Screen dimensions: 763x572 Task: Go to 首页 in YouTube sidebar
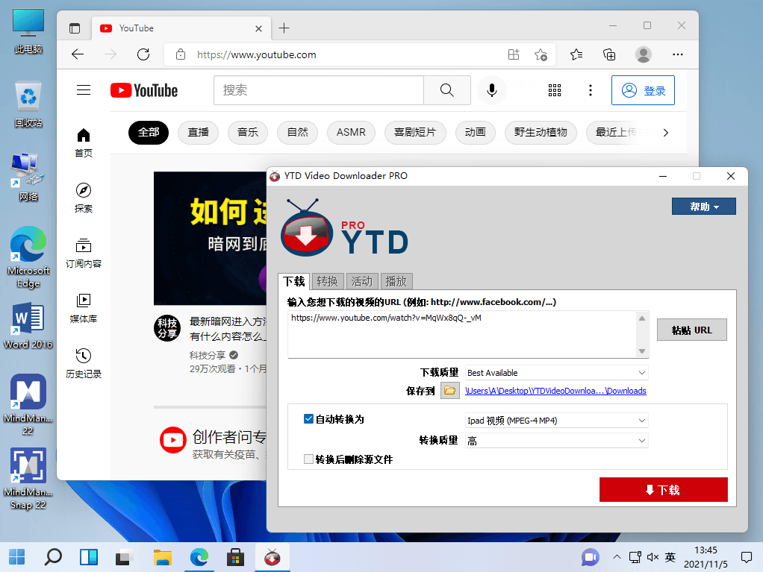(84, 143)
